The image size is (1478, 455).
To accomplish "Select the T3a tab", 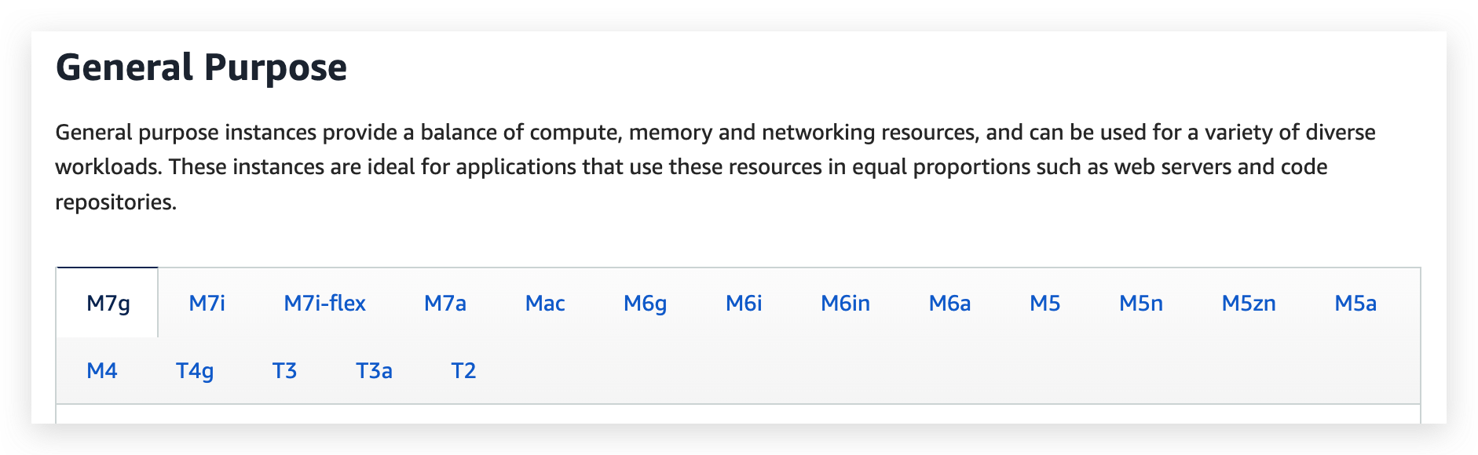I will coord(374,371).
